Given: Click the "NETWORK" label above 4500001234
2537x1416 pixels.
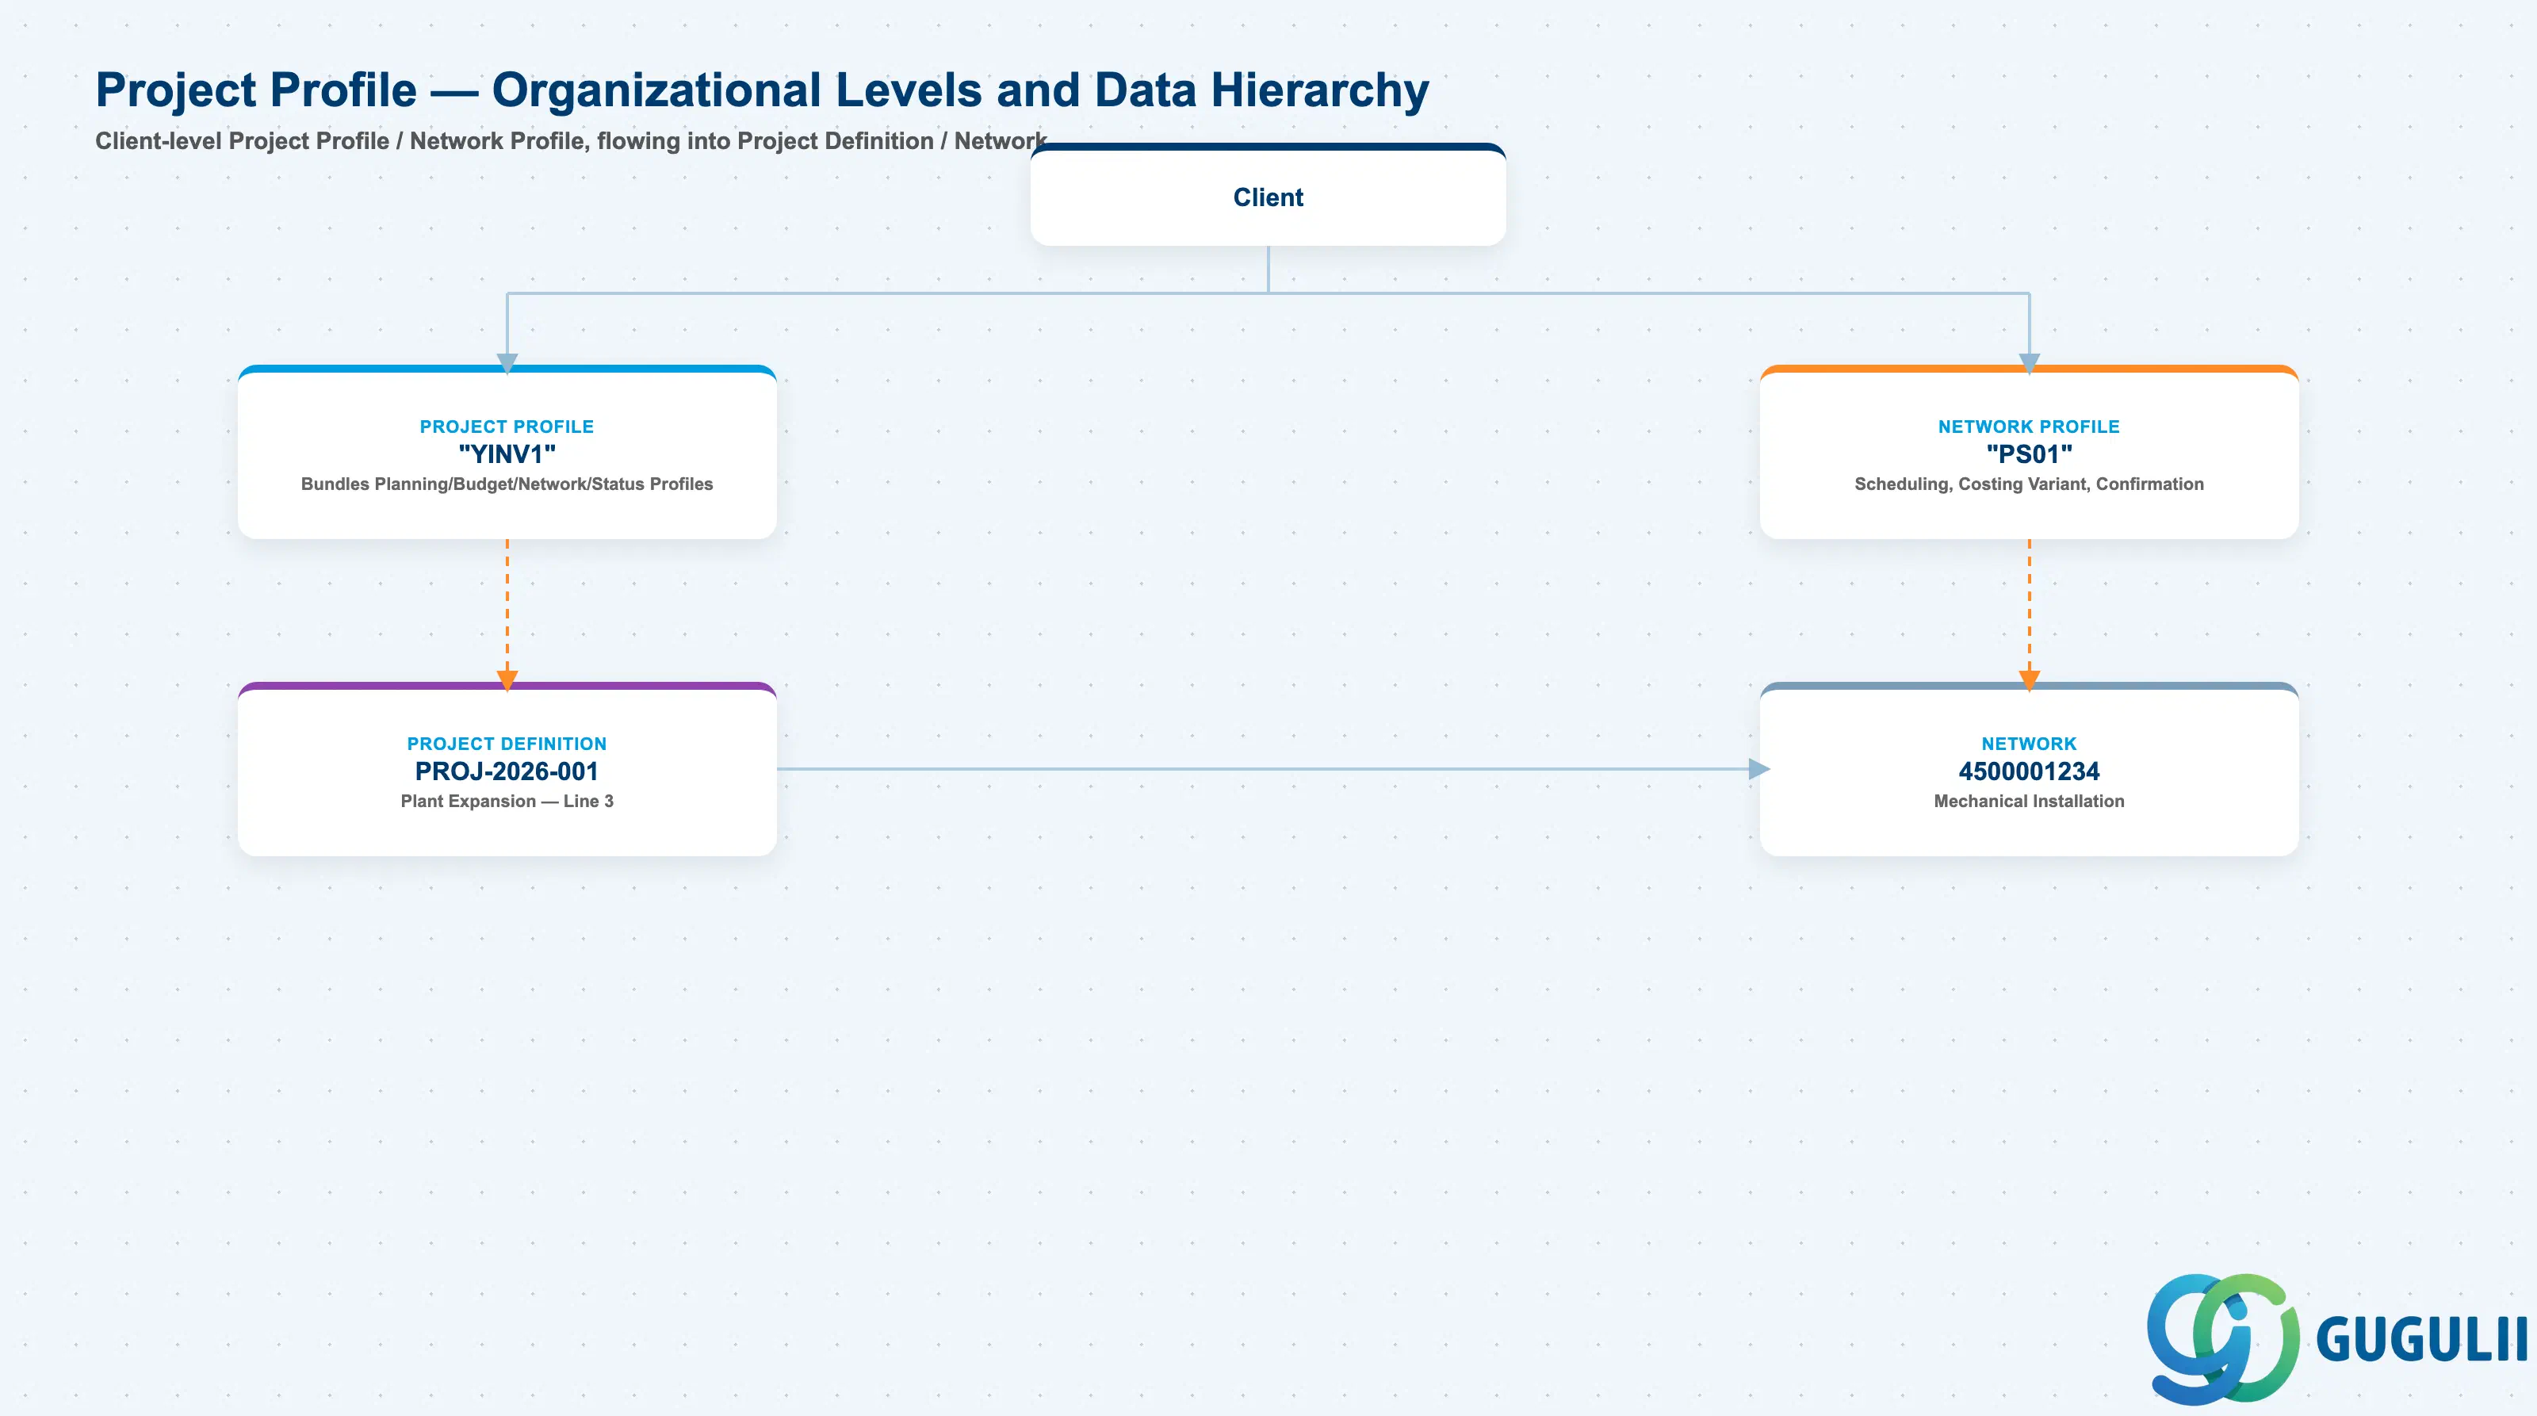Looking at the screenshot, I should click(2029, 744).
